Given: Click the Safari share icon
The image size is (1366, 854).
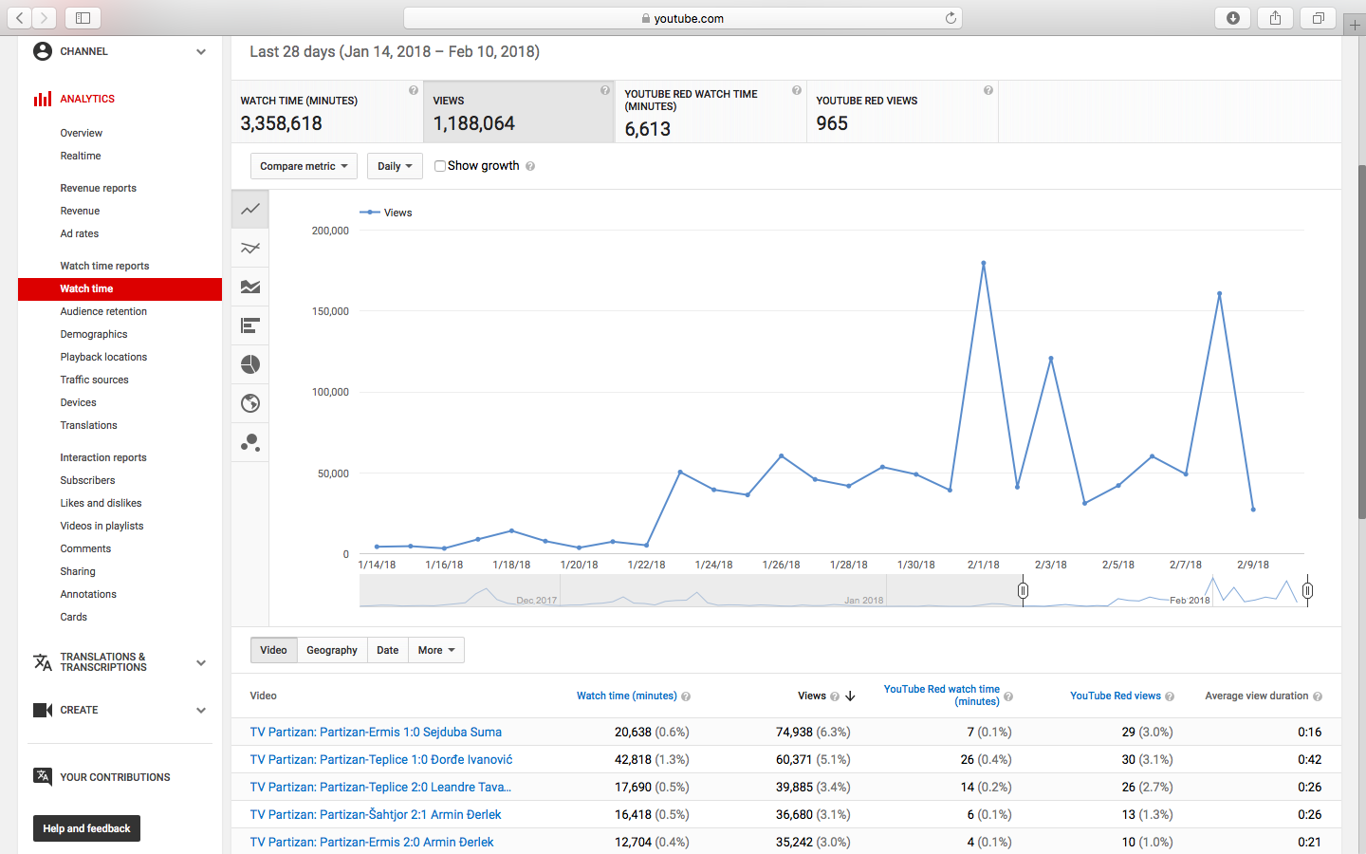Looking at the screenshot, I should pyautogui.click(x=1275, y=18).
